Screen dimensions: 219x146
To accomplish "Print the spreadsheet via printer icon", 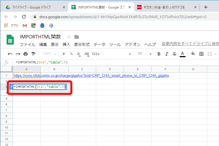I will (26, 54).
